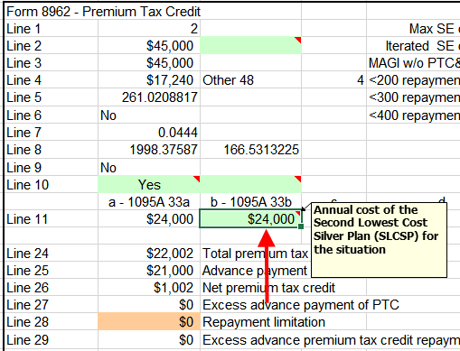Click red comment indicator on Line 10 Yes cell
The image size is (460, 351).
click(196, 179)
